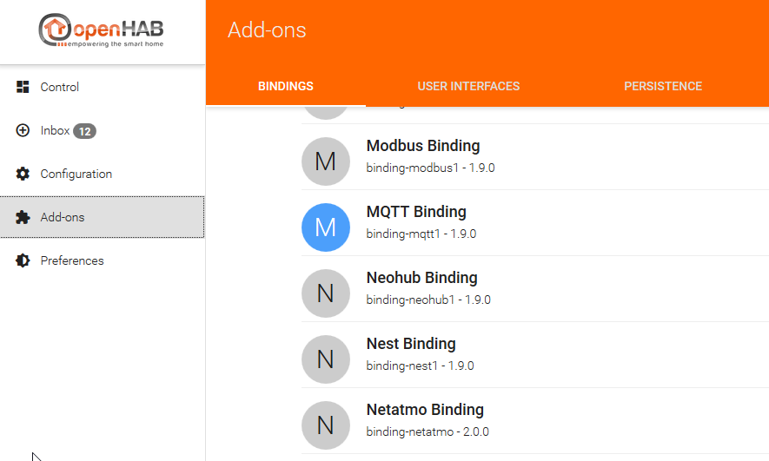Click the Control dashboard icon
This screenshot has width=769, height=461.
(23, 87)
